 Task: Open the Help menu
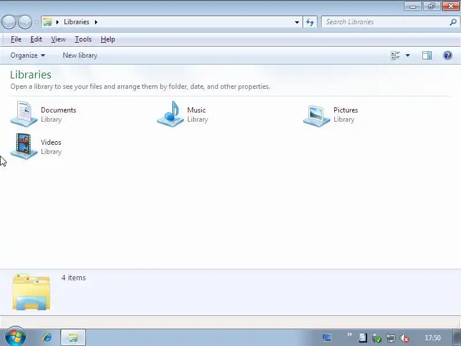click(x=108, y=39)
